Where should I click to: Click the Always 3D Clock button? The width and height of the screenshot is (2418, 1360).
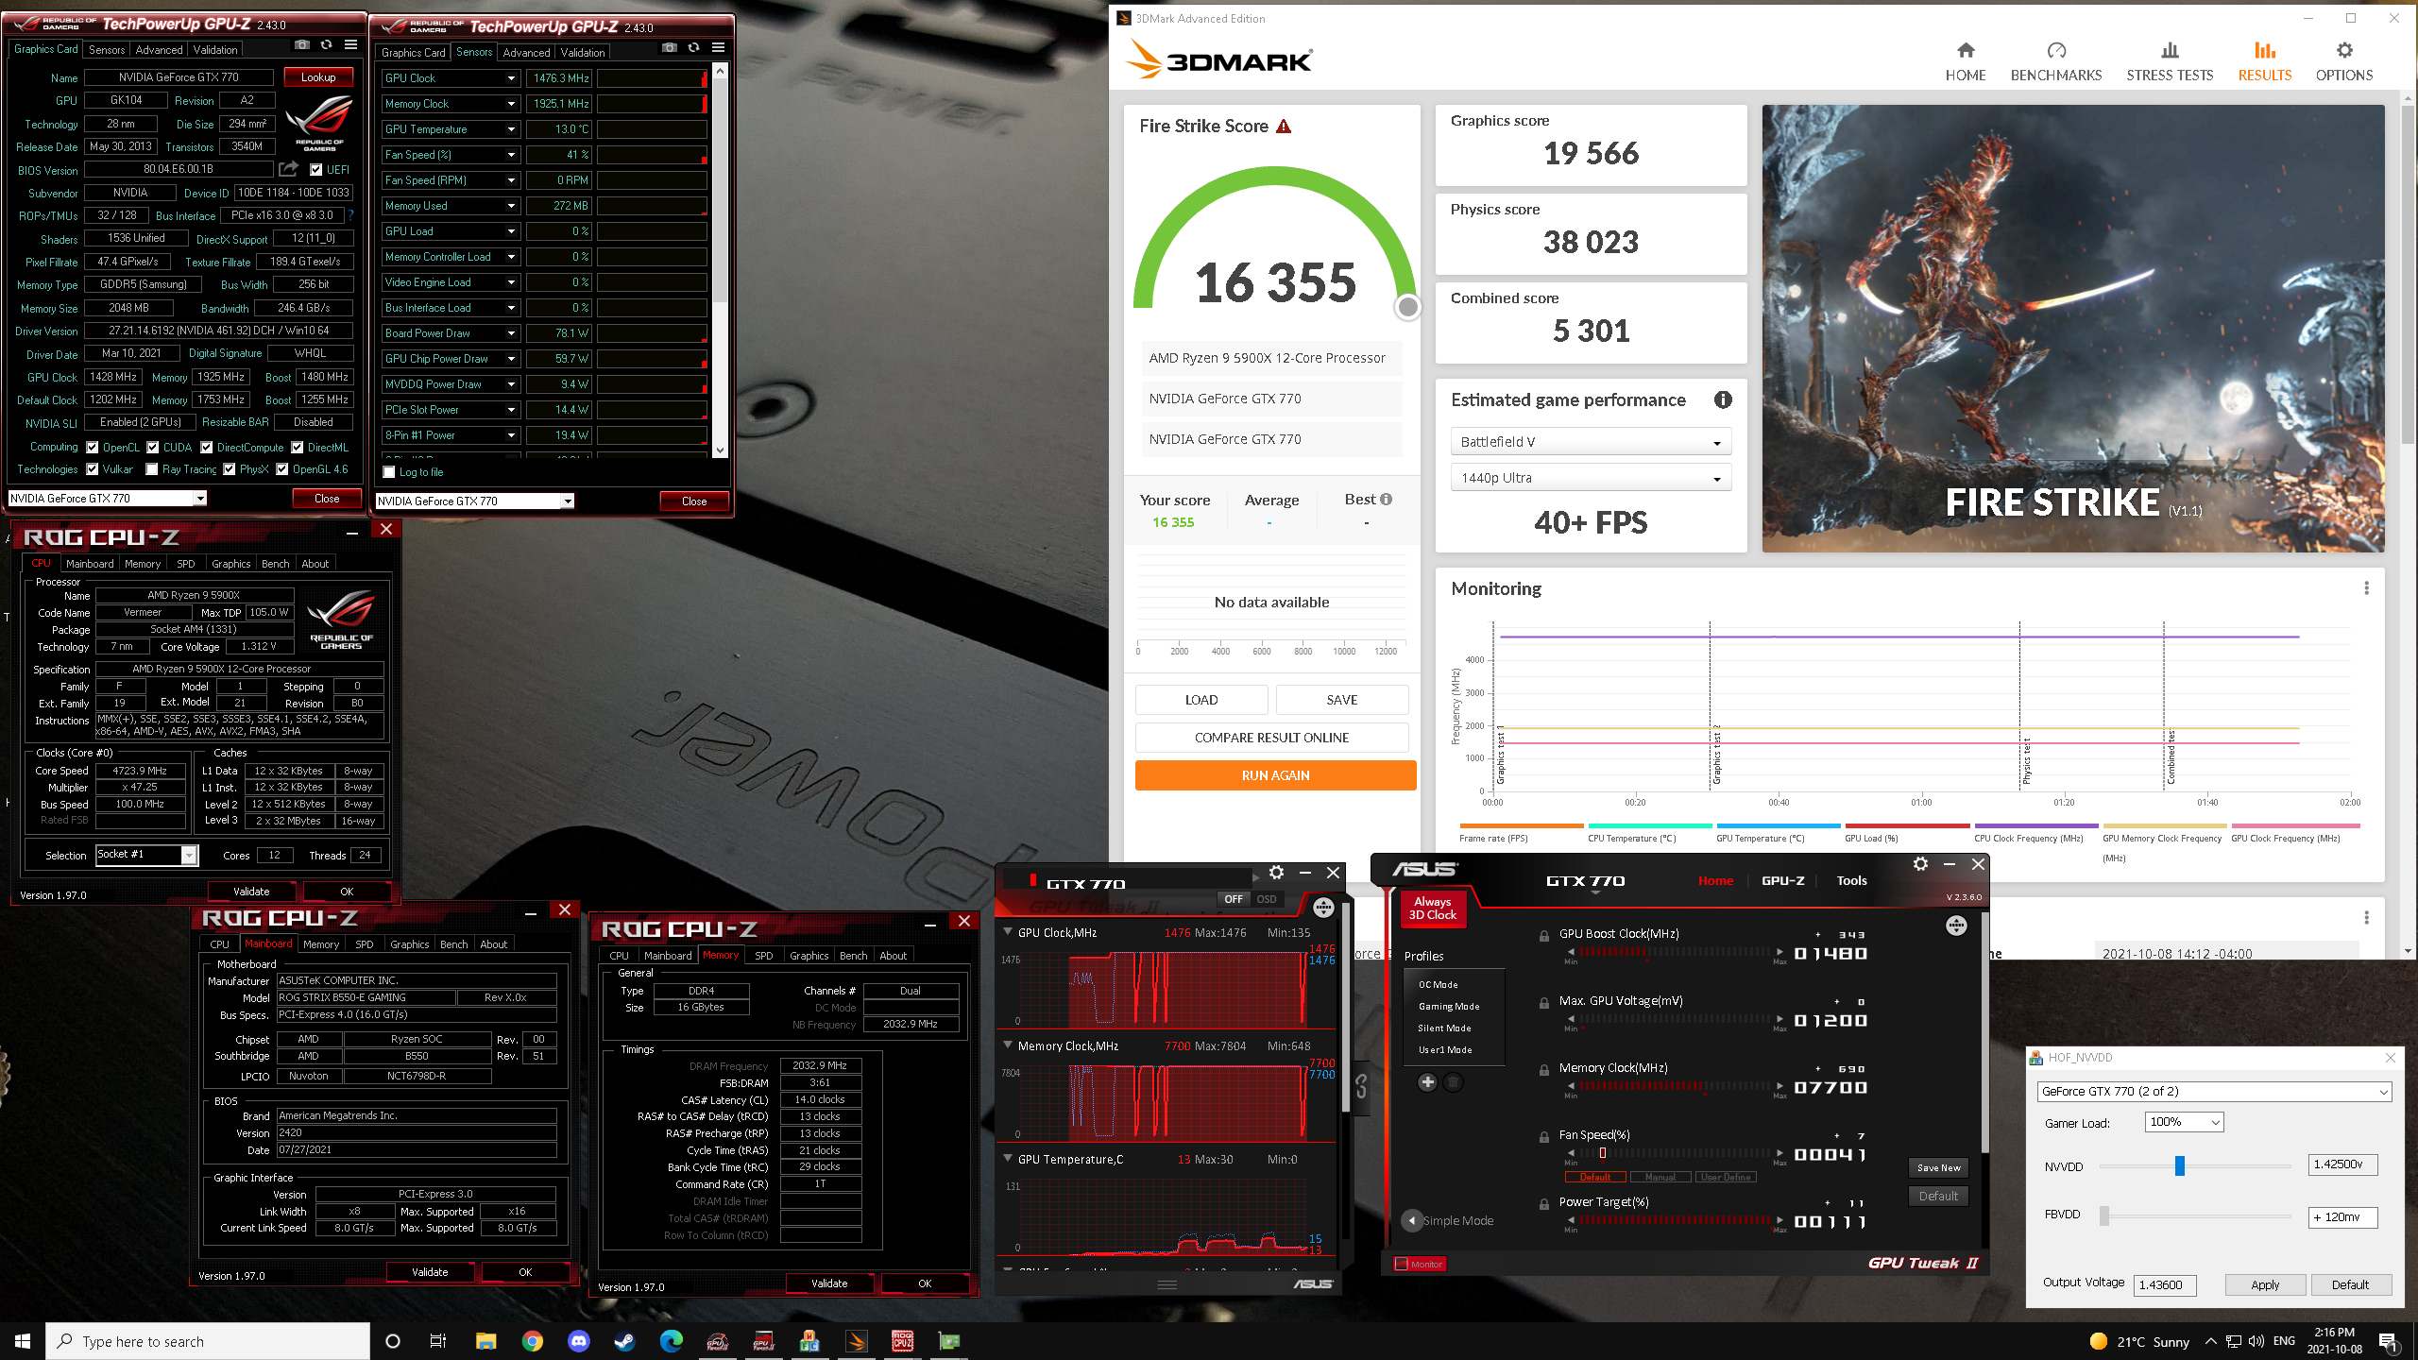1432,909
